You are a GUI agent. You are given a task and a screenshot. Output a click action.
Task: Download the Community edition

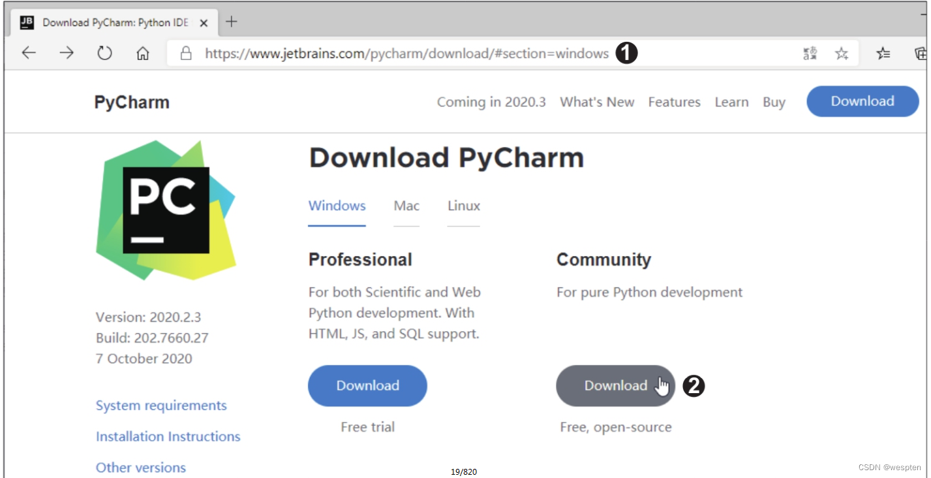pyautogui.click(x=615, y=385)
